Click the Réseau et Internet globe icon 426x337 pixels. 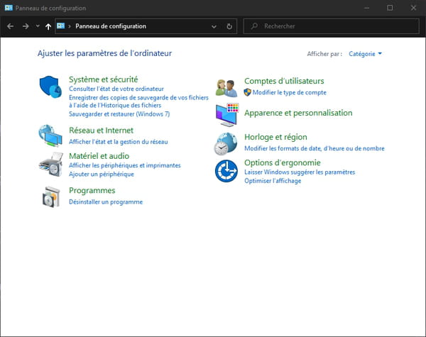coord(50,136)
